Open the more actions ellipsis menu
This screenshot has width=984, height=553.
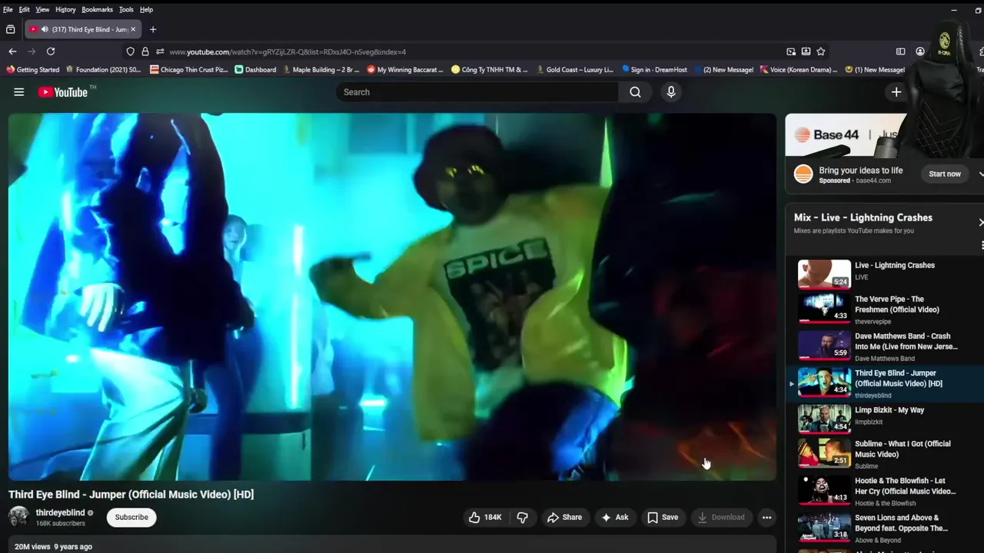tap(766, 518)
